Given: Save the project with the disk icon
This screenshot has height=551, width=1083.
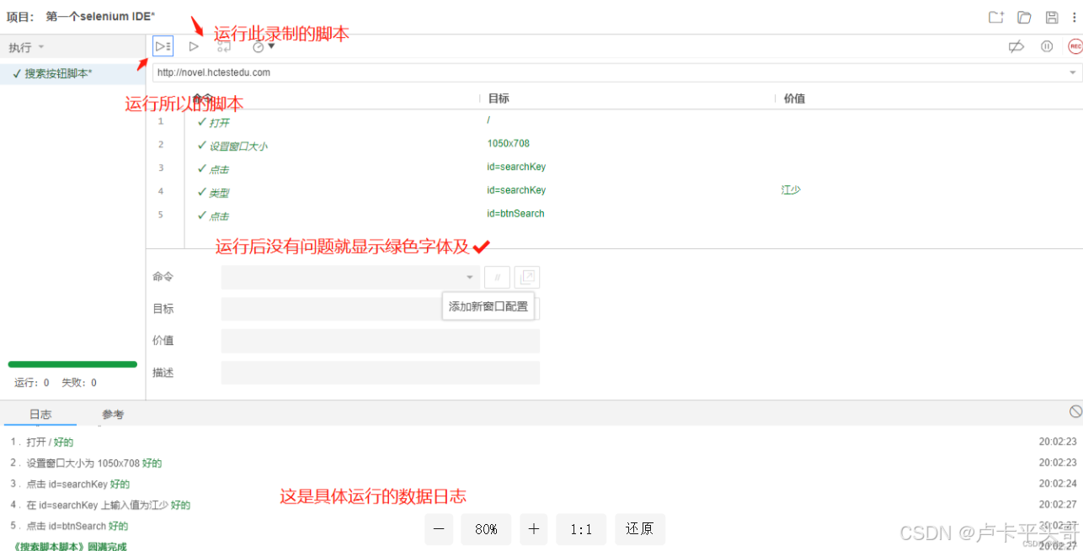Looking at the screenshot, I should click(1052, 17).
